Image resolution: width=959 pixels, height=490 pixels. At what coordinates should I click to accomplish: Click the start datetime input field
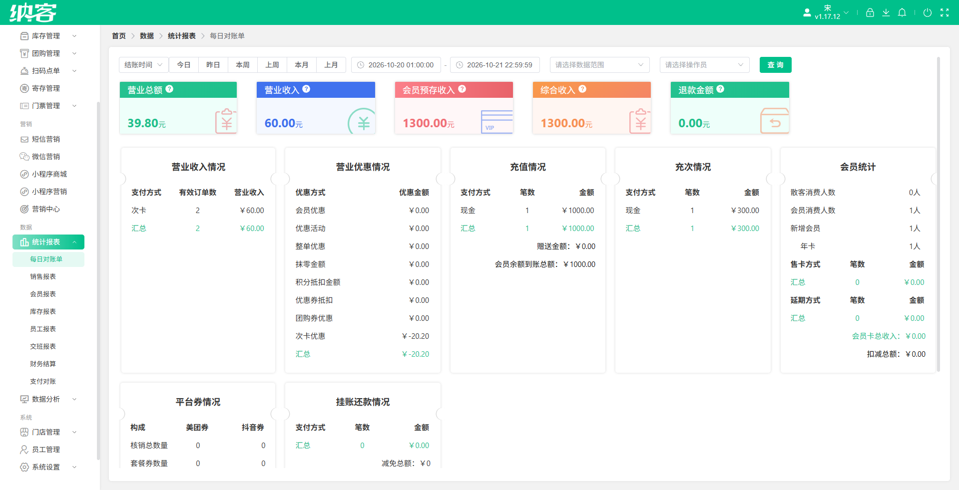pyautogui.click(x=396, y=65)
